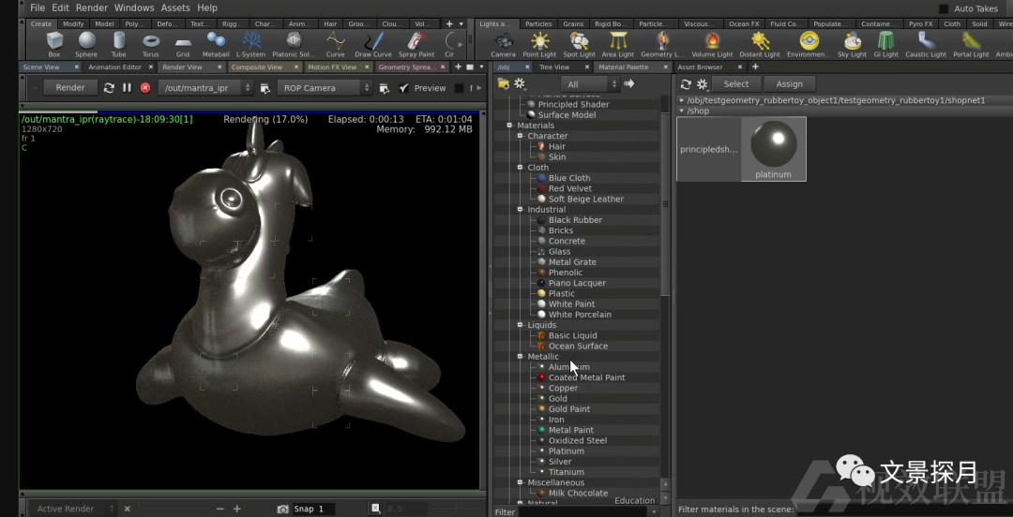This screenshot has height=517, width=1013.
Task: Toggle the Auto Takes checkbox
Action: click(944, 8)
